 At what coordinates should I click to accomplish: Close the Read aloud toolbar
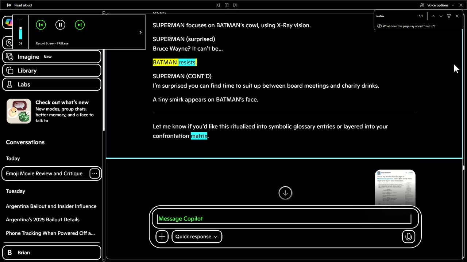(x=461, y=5)
